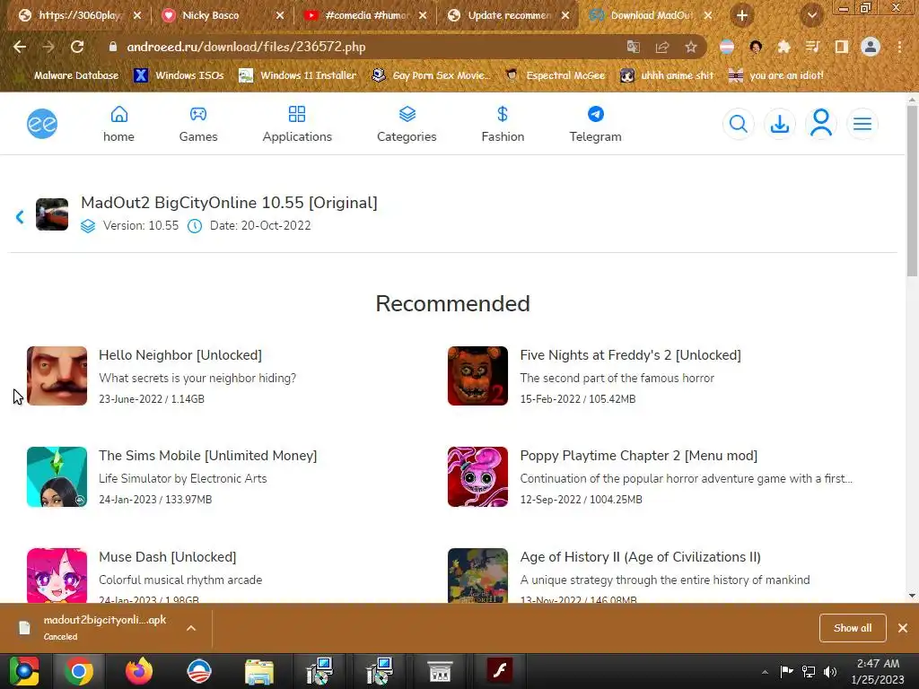Close the downloads bar
Screen dimensions: 919x689
[x=903, y=628]
